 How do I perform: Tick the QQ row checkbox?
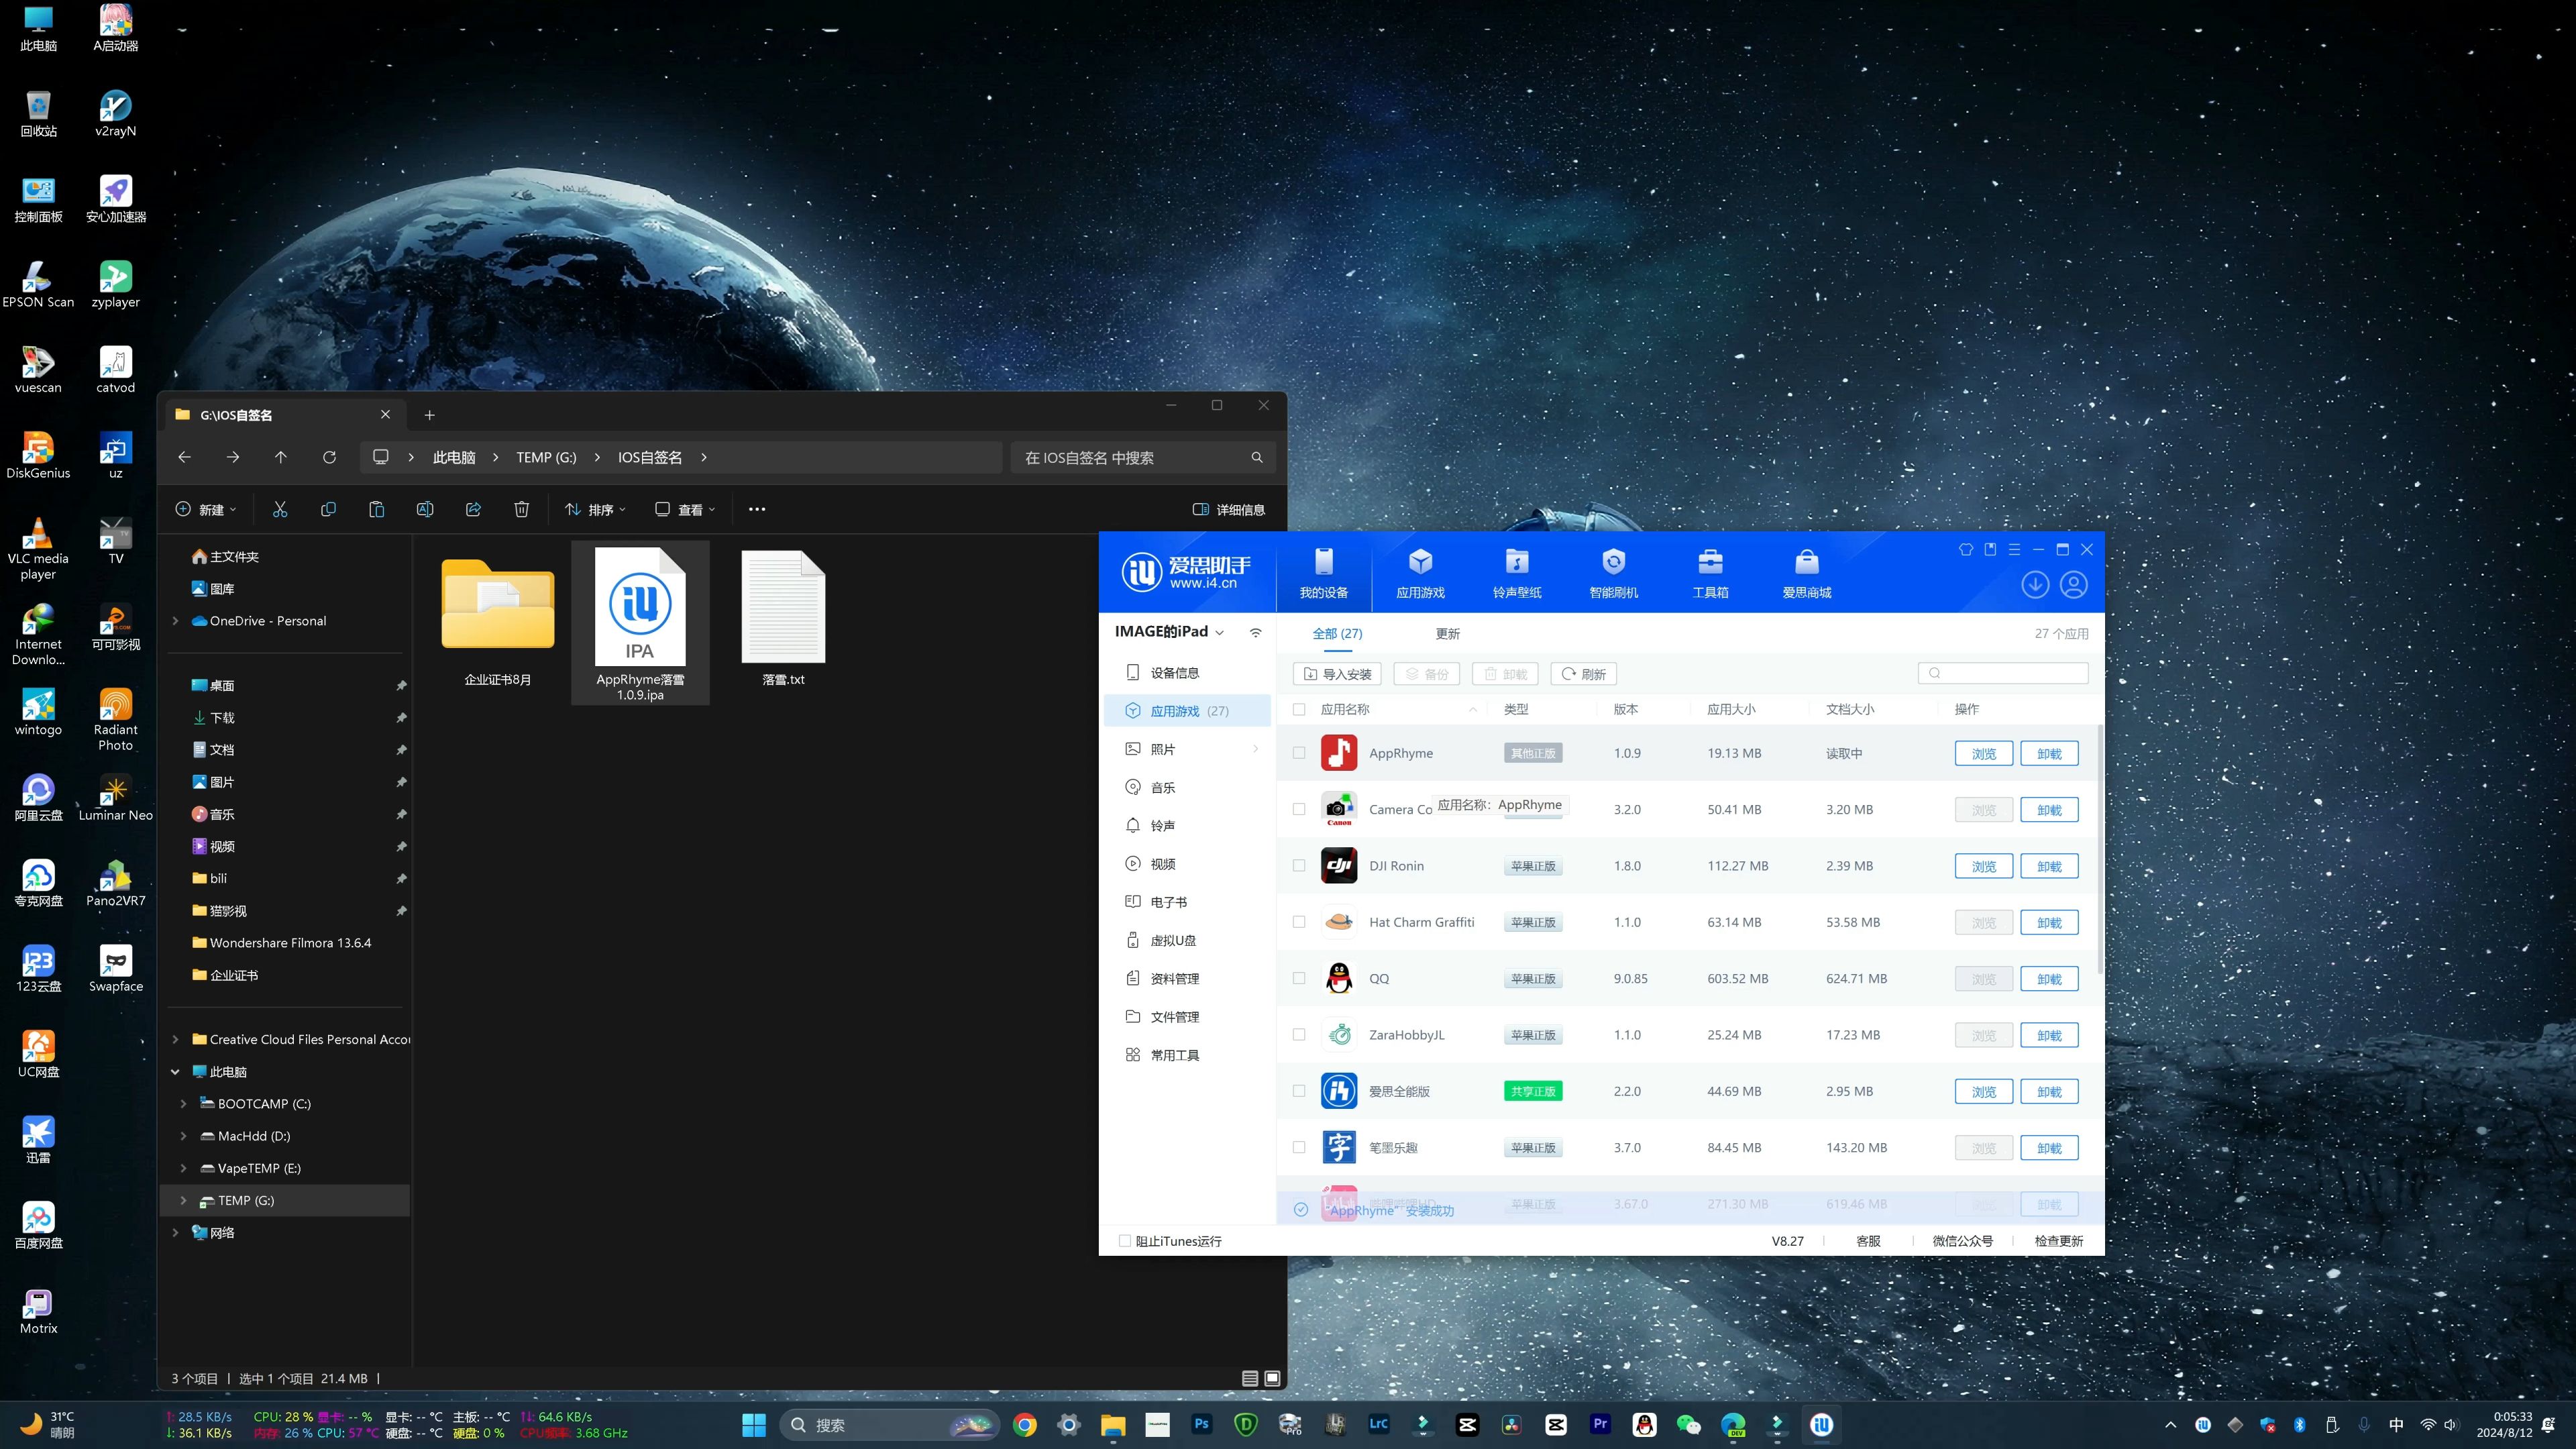pyautogui.click(x=1299, y=978)
